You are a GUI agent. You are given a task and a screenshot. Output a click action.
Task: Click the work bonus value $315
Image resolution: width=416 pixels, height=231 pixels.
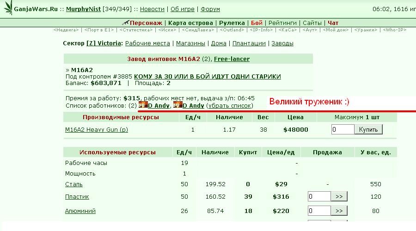tap(132, 98)
